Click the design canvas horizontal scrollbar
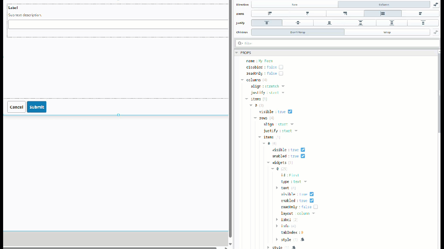The width and height of the screenshot is (444, 249). [x=110, y=248]
